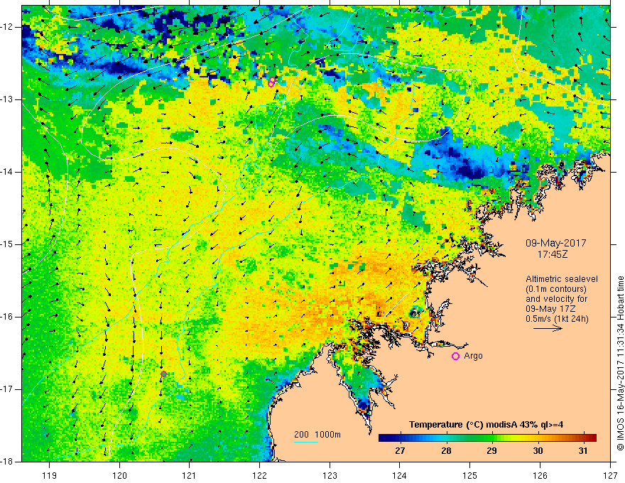
Task: Click the Argo float marker near 17S
Action: [163, 374]
